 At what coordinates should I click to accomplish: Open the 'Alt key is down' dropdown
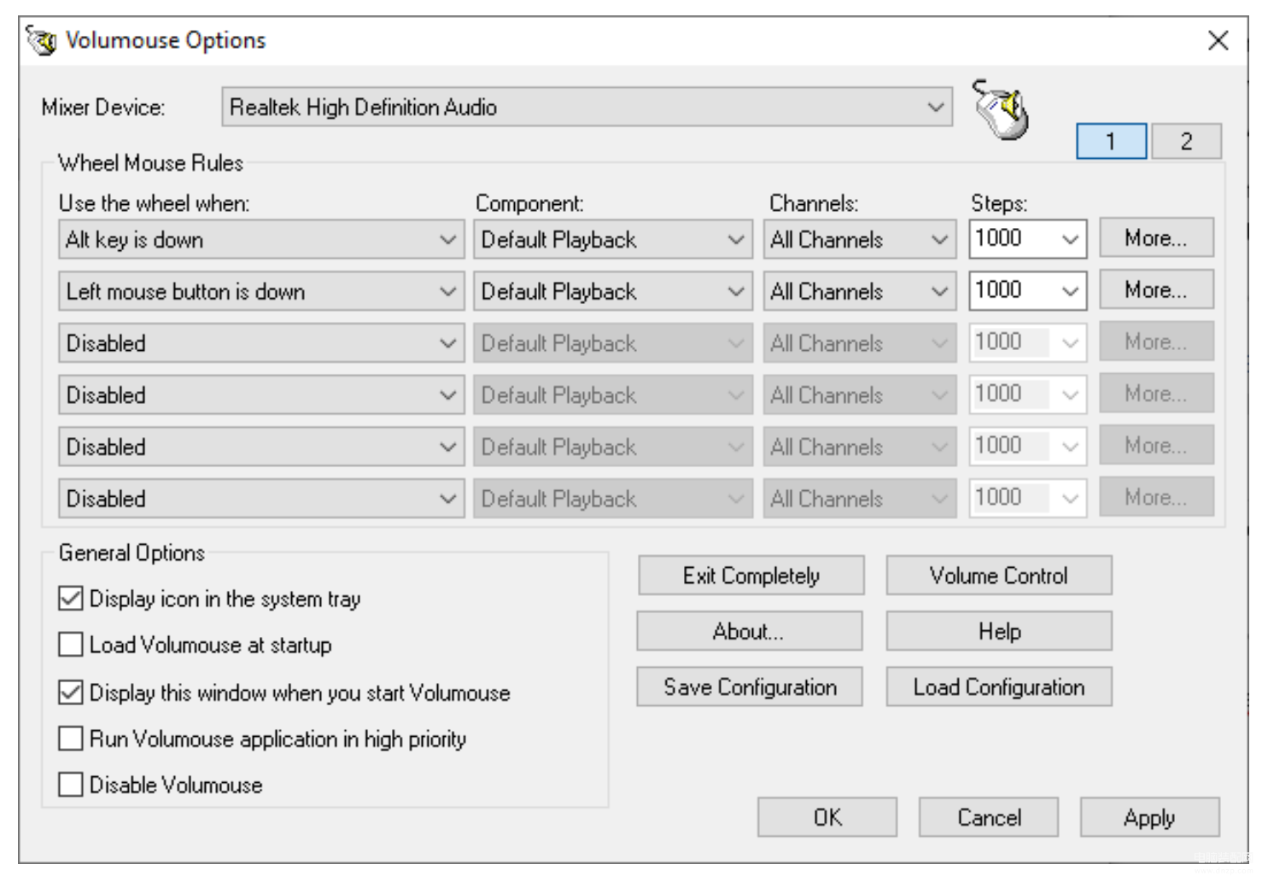[x=261, y=240]
